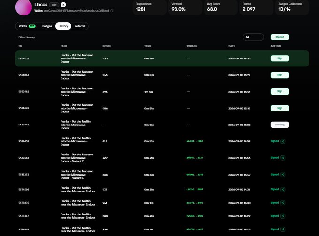
Task: Click date 2026-09-03 15:22
Action: 239,59
